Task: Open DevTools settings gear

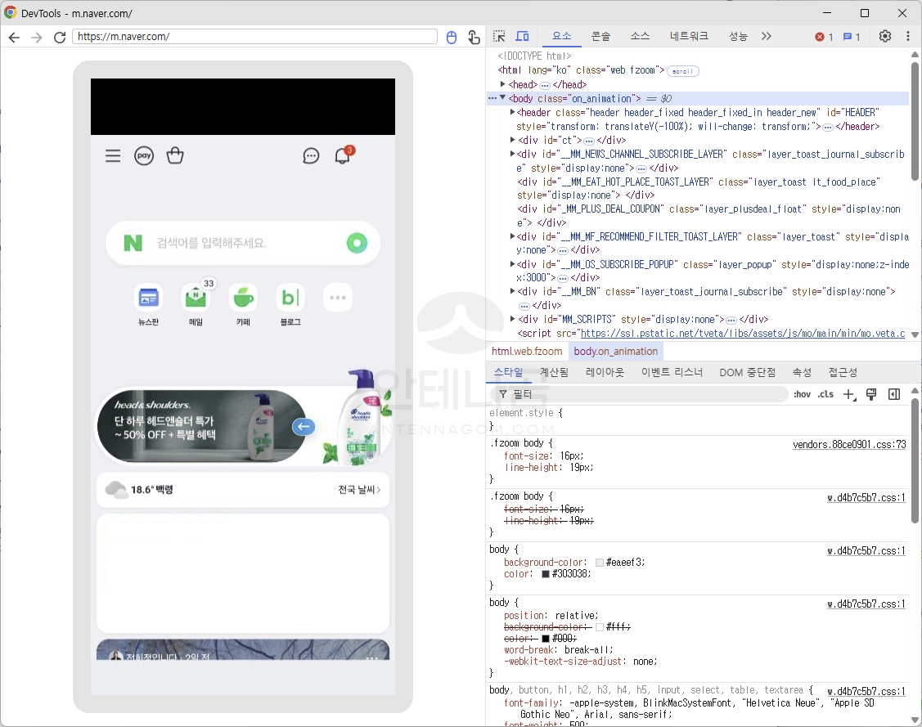Action: (x=885, y=37)
